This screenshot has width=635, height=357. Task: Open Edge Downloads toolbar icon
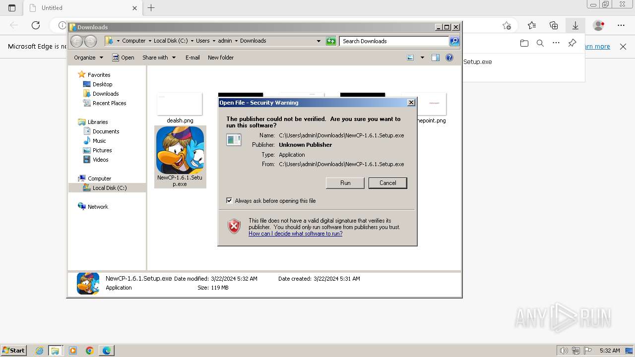pyautogui.click(x=575, y=25)
